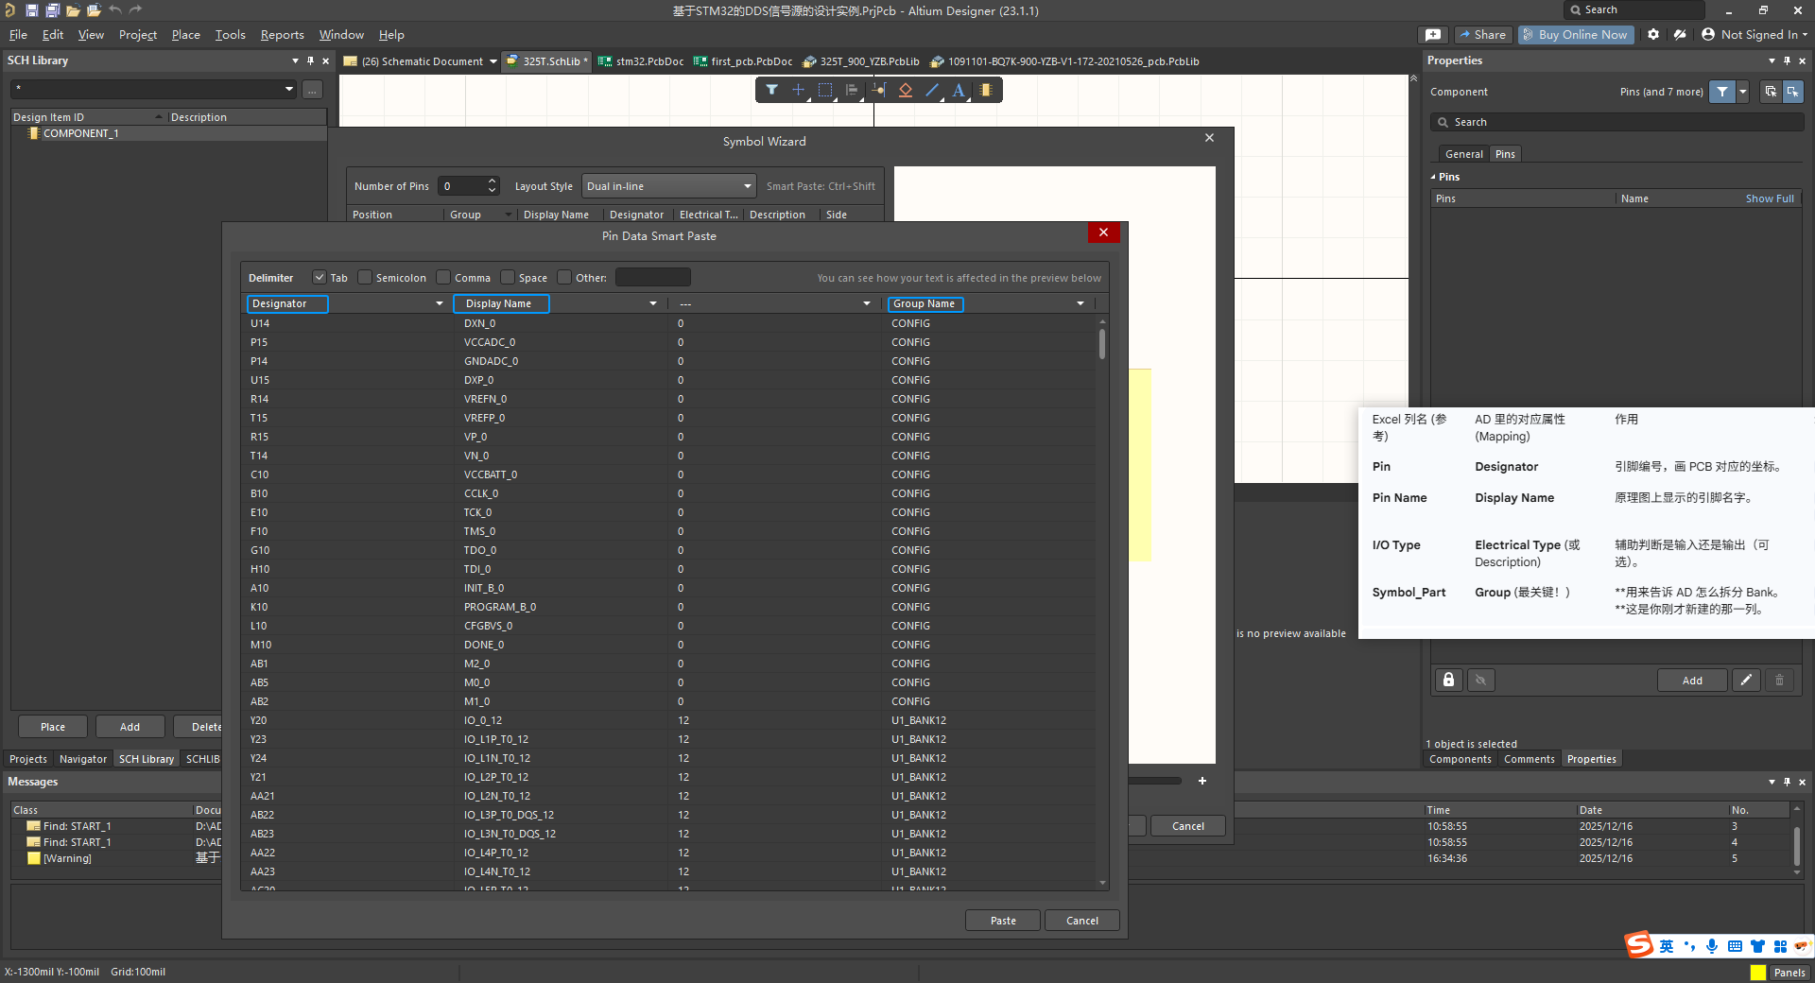1815x983 pixels.
Task: Switch to the General tab in the Properties panel
Action: (x=1463, y=154)
